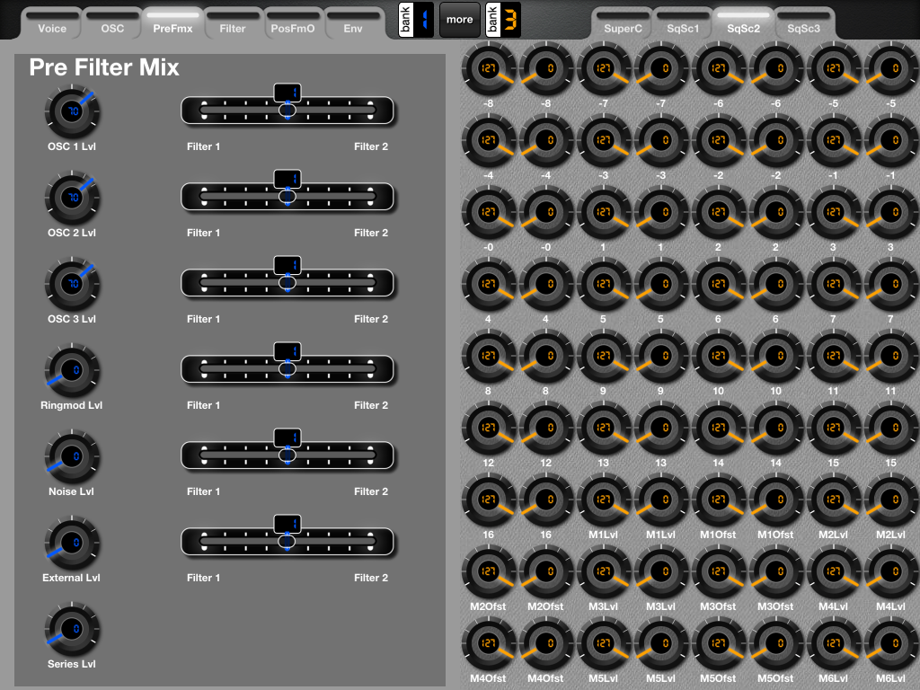This screenshot has width=920, height=690.
Task: Click the M4Lvl knob showing 127
Action: 833,571
